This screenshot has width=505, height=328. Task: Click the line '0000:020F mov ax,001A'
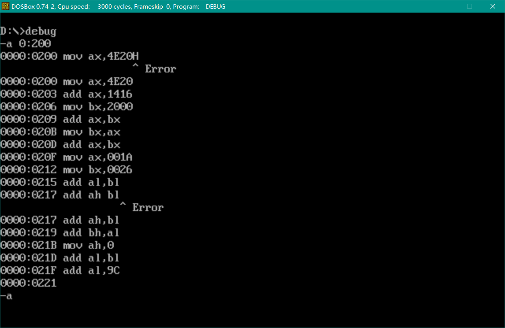67,157
